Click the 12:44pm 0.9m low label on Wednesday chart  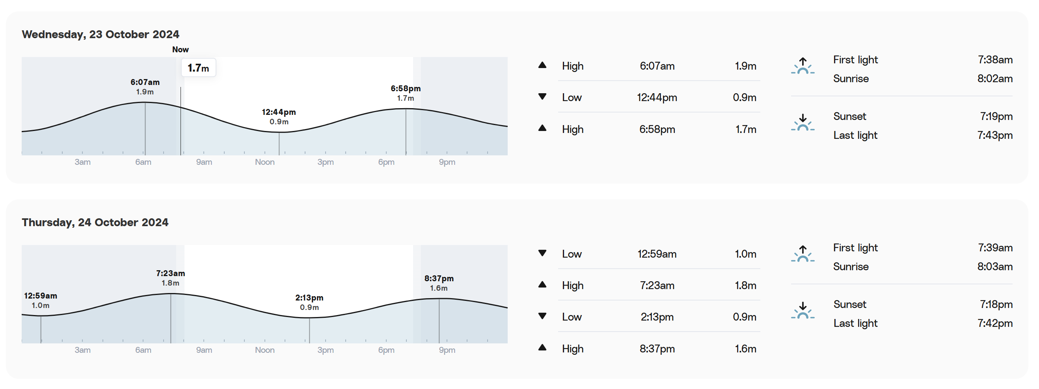pos(279,116)
